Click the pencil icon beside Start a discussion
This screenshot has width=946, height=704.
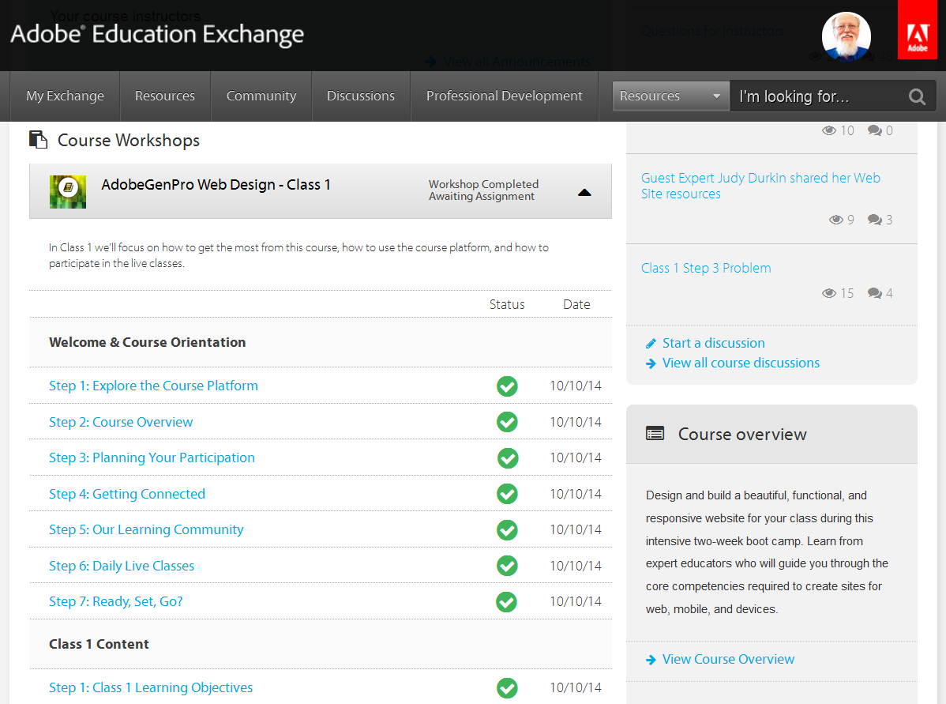pos(651,344)
